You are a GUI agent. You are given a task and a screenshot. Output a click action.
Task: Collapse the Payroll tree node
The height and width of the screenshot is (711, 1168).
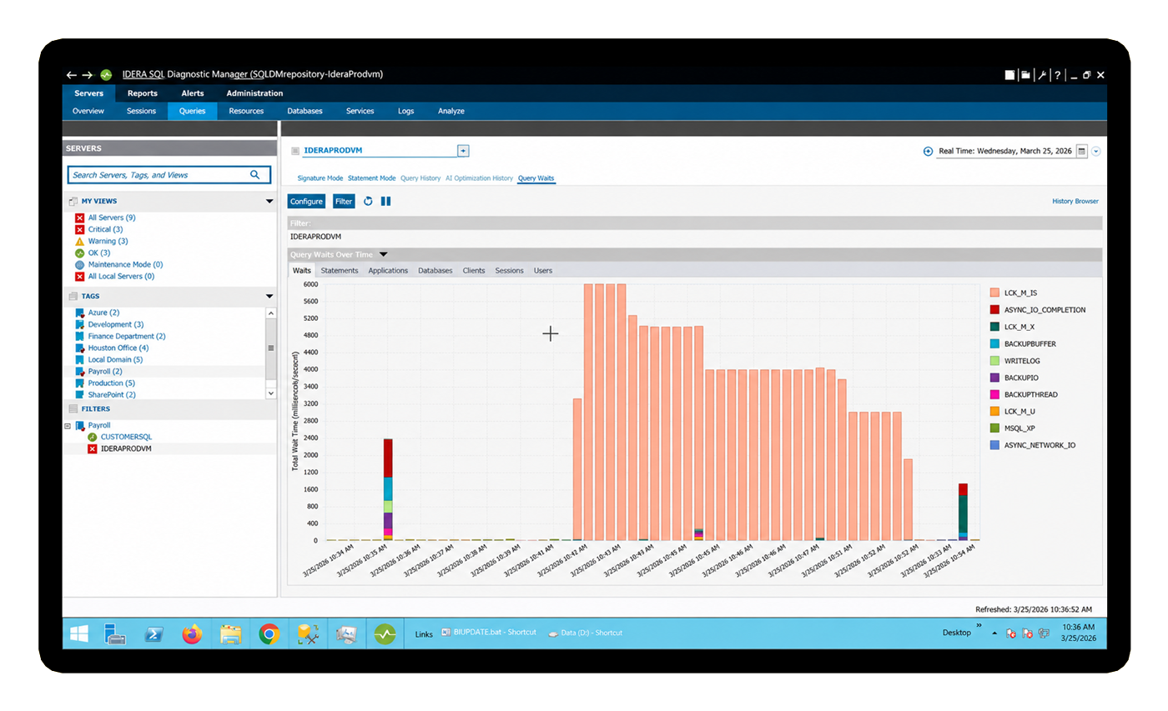(68, 425)
